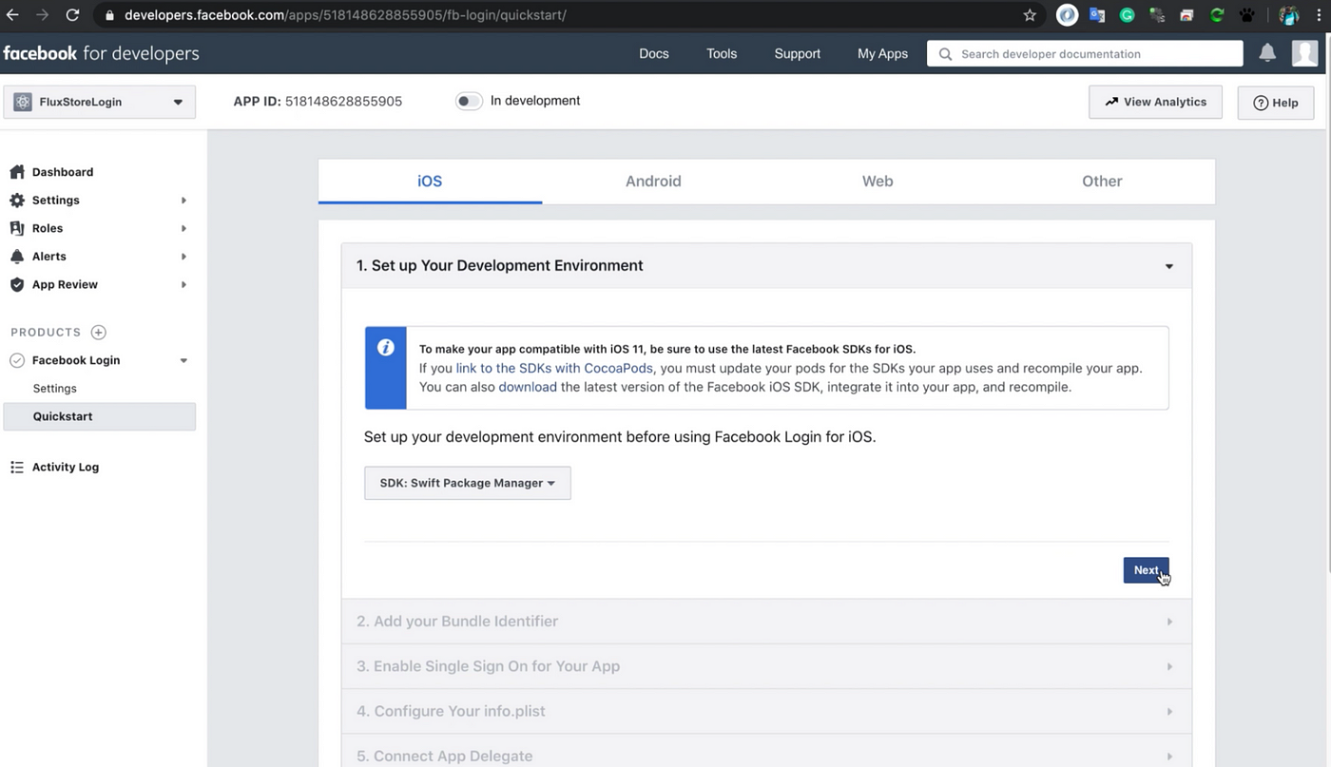Toggle the In development switch
The height and width of the screenshot is (767, 1331).
click(x=469, y=101)
